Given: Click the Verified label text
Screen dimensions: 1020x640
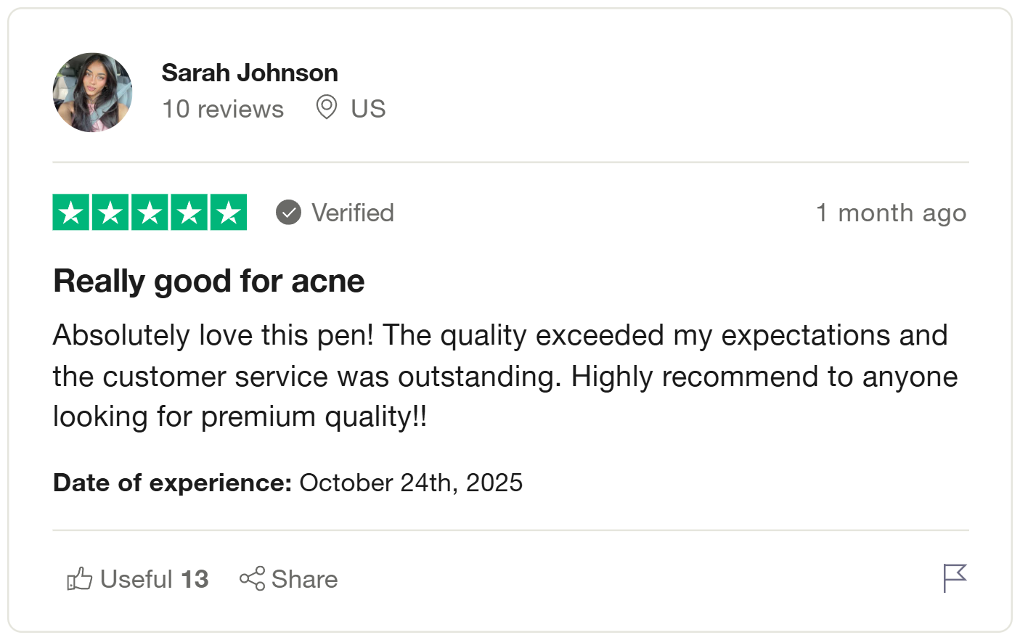Looking at the screenshot, I should click(353, 213).
